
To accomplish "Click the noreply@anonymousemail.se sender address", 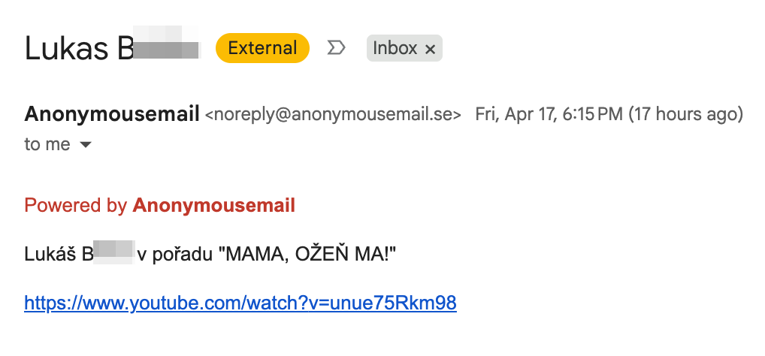I will [x=333, y=115].
